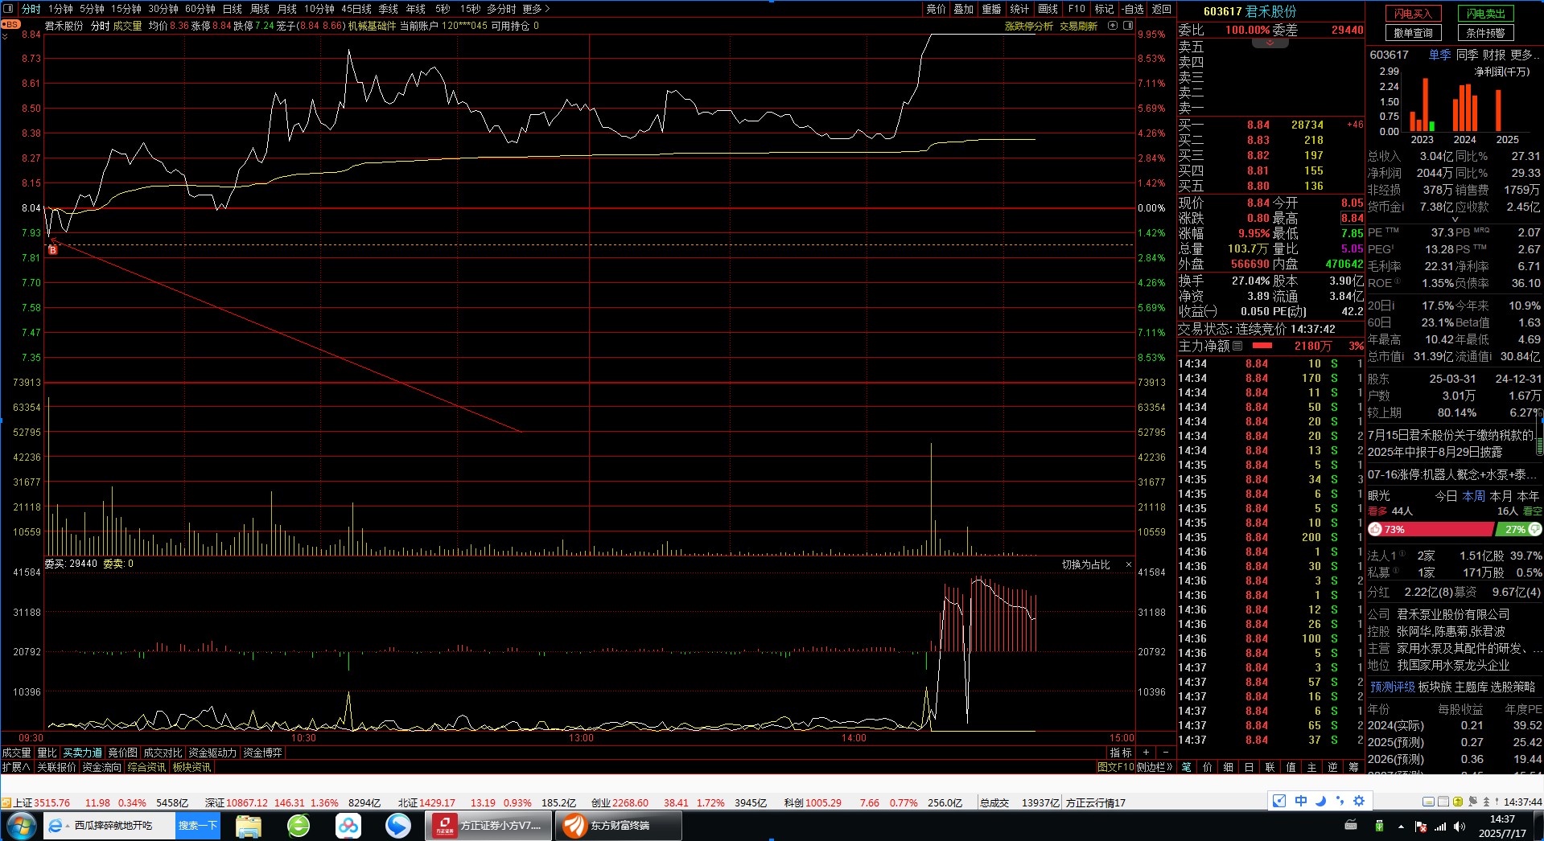Click the side panel toggle icon beside 交易刷新
The height and width of the screenshot is (841, 1544).
pyautogui.click(x=1127, y=26)
